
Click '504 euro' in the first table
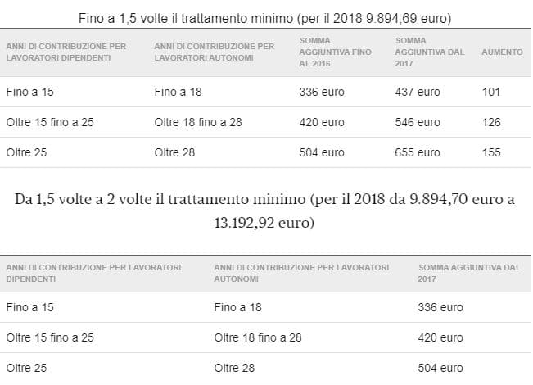click(322, 152)
